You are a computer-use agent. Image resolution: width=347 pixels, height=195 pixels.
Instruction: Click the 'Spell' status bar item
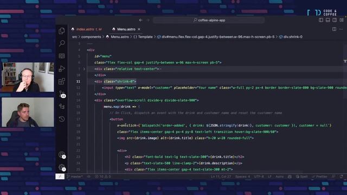click(302, 177)
